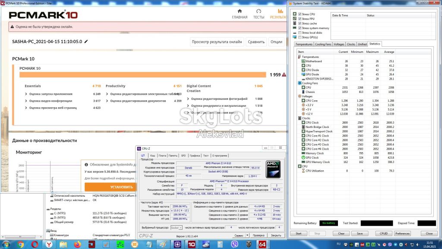Uncheck the Stress system memory checkbox
This screenshot has height=249, width=442.
(300, 28)
